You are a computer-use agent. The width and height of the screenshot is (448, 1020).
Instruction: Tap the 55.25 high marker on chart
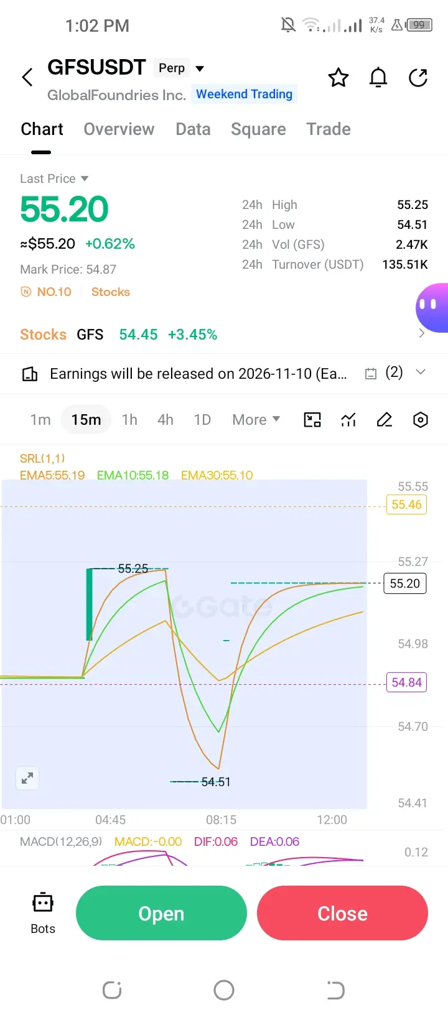pyautogui.click(x=133, y=568)
